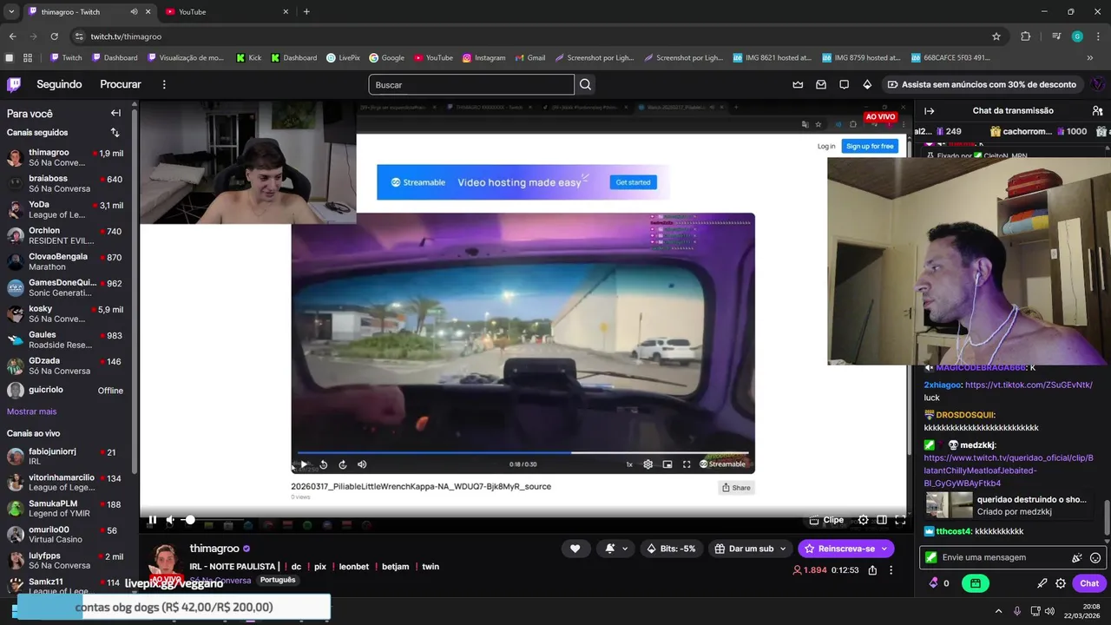
Task: Open the Twitch player settings gear
Action: [863, 520]
